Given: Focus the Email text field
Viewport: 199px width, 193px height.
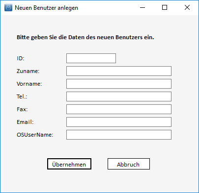Looking at the screenshot, I should click(x=119, y=122).
